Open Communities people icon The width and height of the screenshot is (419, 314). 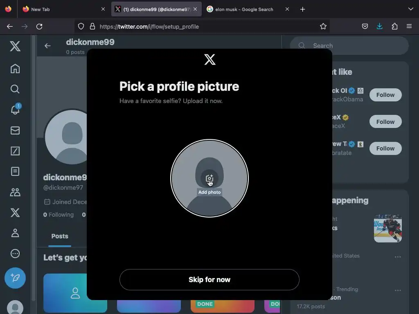point(15,192)
